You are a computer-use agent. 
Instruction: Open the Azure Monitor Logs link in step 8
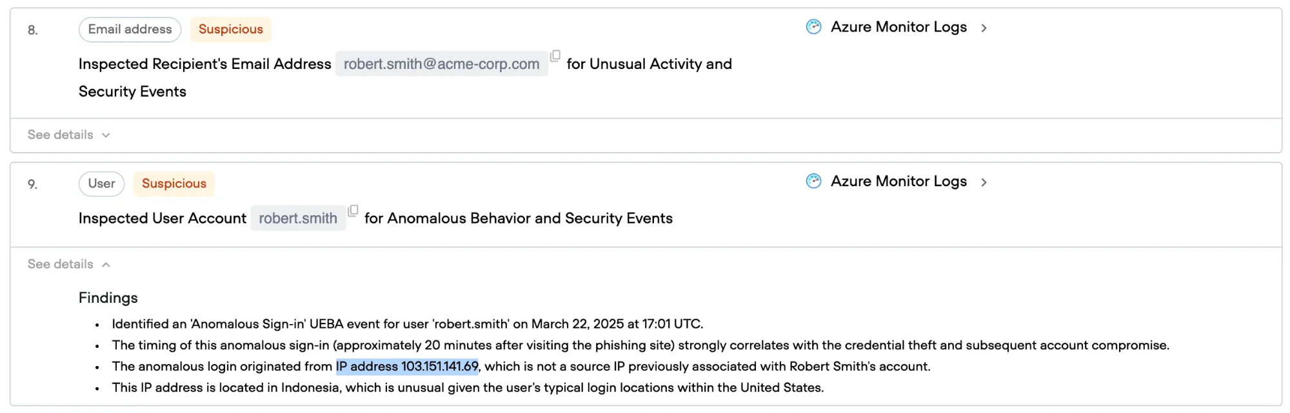898,27
